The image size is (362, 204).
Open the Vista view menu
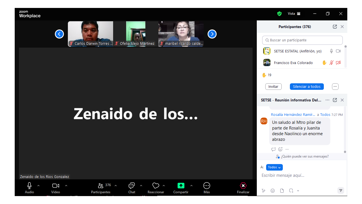click(294, 14)
